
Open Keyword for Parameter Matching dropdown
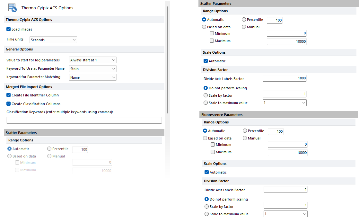pos(92,77)
